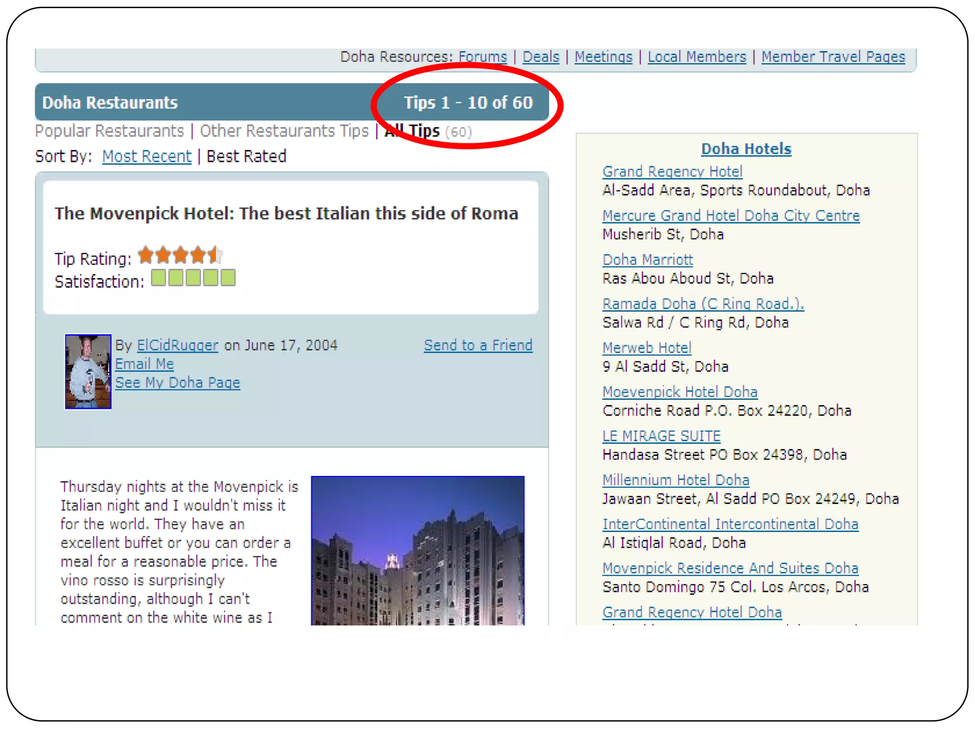
Task: Click the Email Me link
Action: [144, 364]
